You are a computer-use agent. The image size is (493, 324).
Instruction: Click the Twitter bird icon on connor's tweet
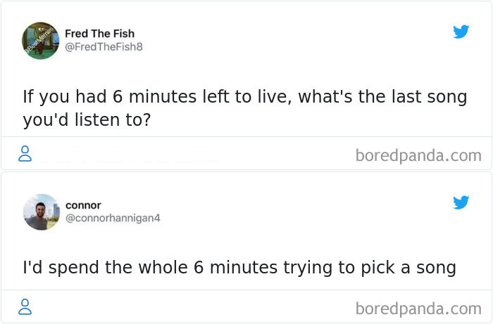[461, 202]
